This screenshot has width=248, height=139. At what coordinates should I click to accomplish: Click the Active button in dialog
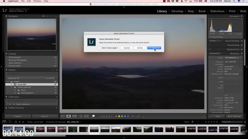140,48
